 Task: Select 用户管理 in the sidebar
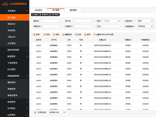pyautogui.click(x=15, y=17)
